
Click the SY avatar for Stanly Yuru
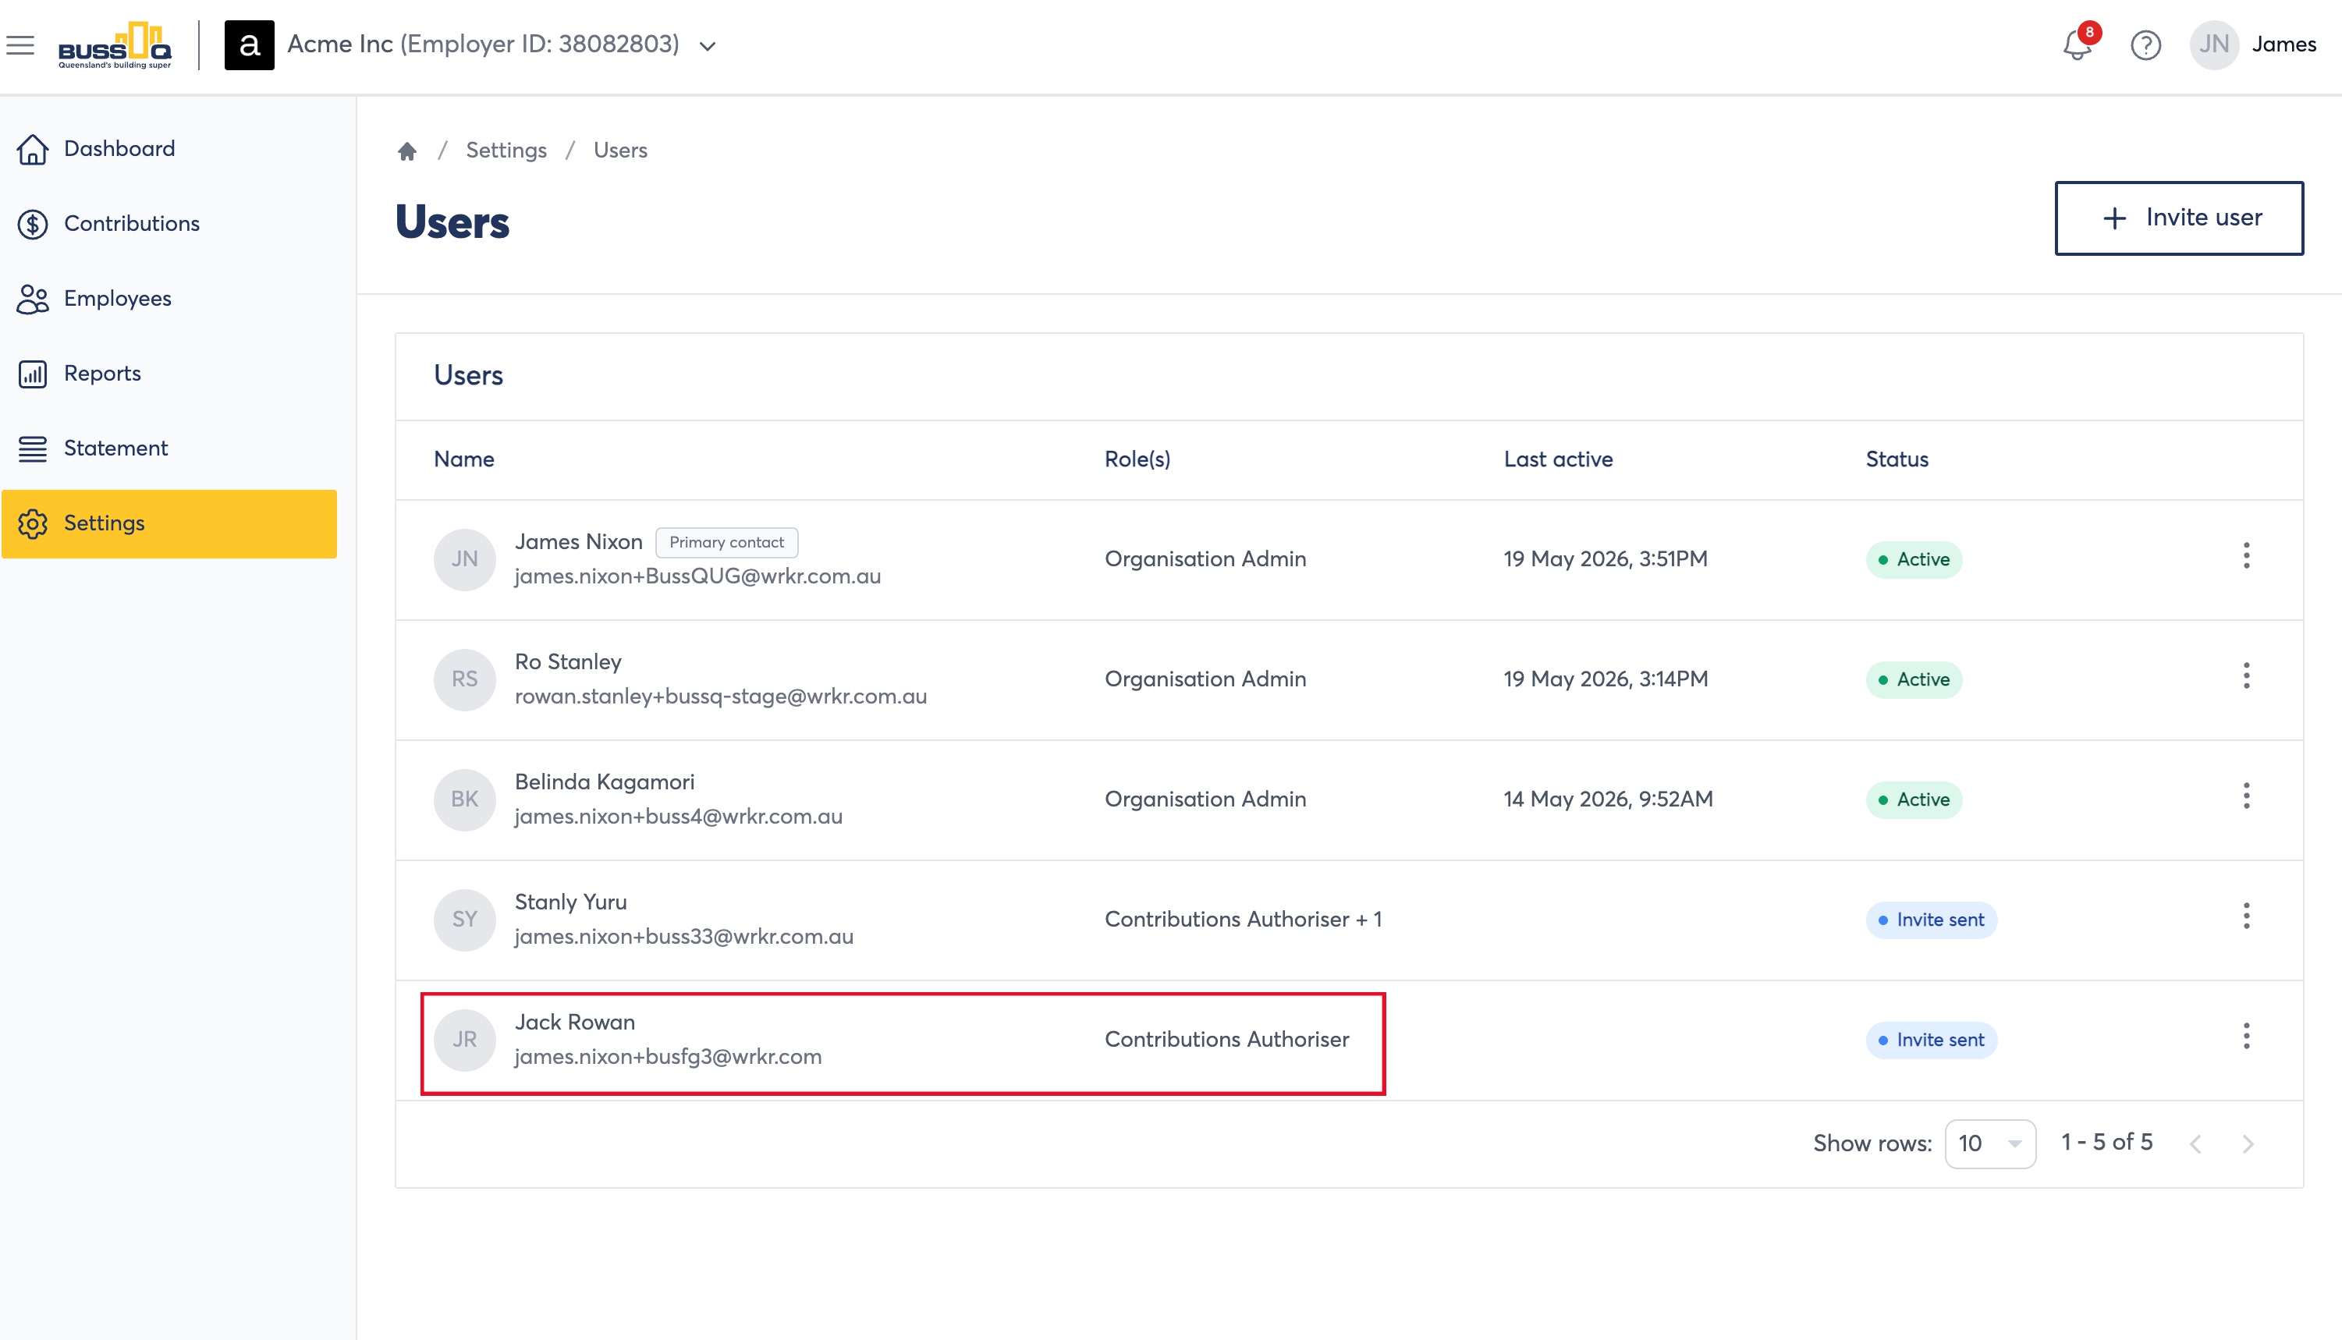(465, 920)
